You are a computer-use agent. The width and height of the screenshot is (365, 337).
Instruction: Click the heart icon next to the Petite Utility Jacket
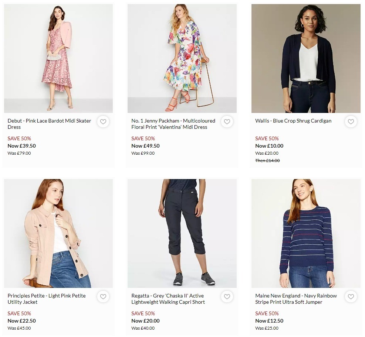point(103,296)
